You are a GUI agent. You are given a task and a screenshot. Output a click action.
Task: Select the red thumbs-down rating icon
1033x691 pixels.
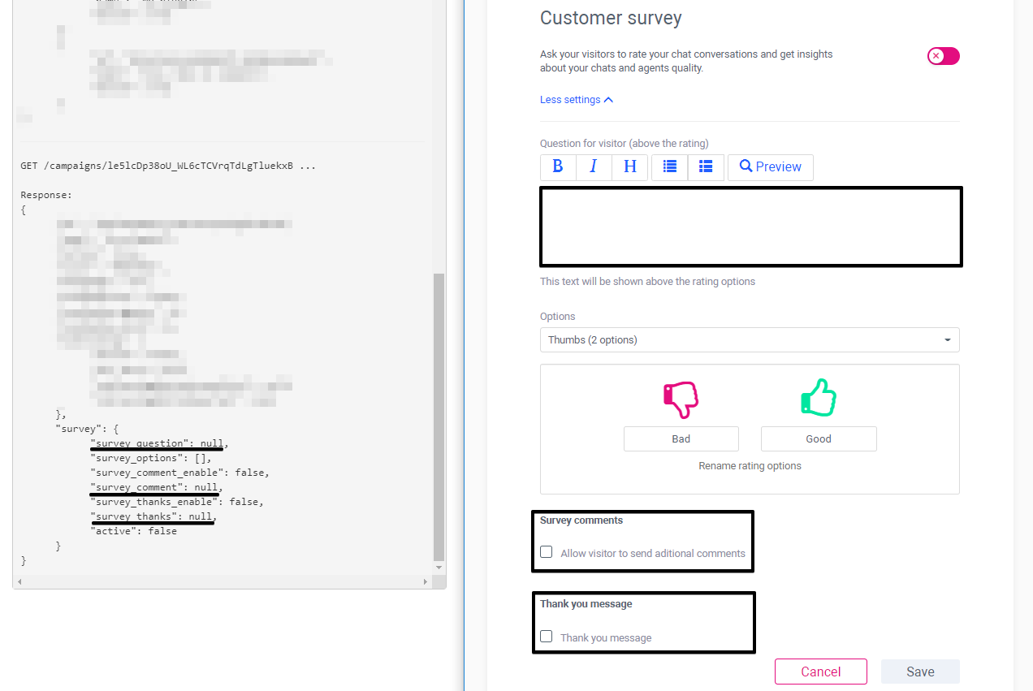tap(681, 398)
